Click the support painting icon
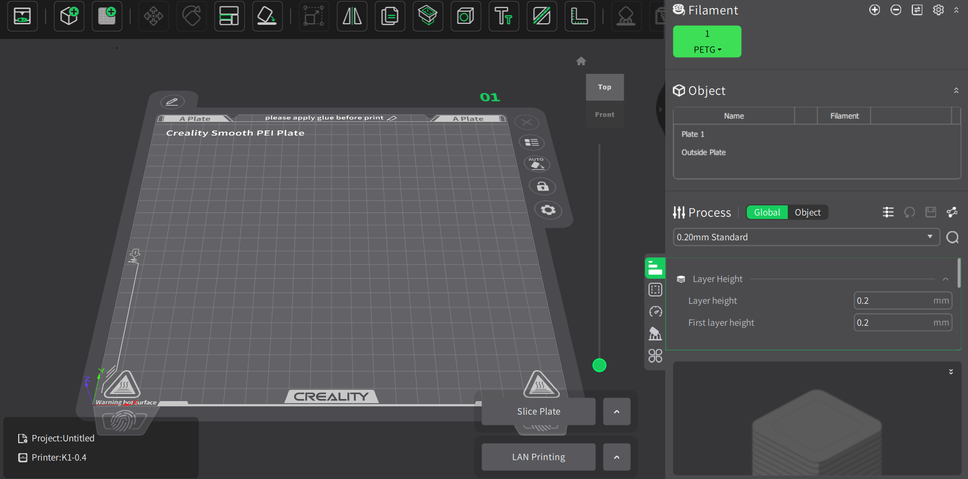Image resolution: width=968 pixels, height=479 pixels. (626, 16)
